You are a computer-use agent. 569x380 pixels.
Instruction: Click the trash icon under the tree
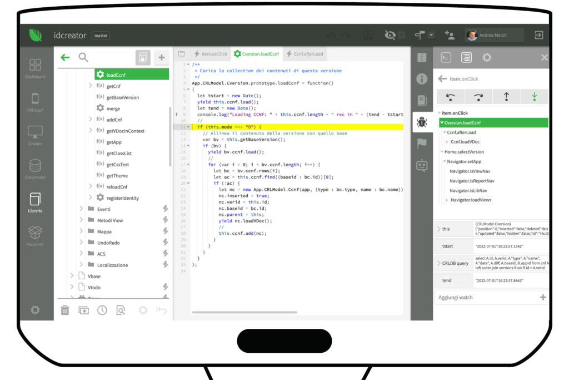pos(65,310)
